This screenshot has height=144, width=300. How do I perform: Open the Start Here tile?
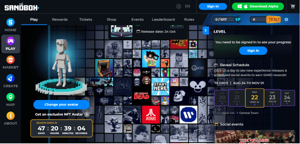click(x=160, y=86)
